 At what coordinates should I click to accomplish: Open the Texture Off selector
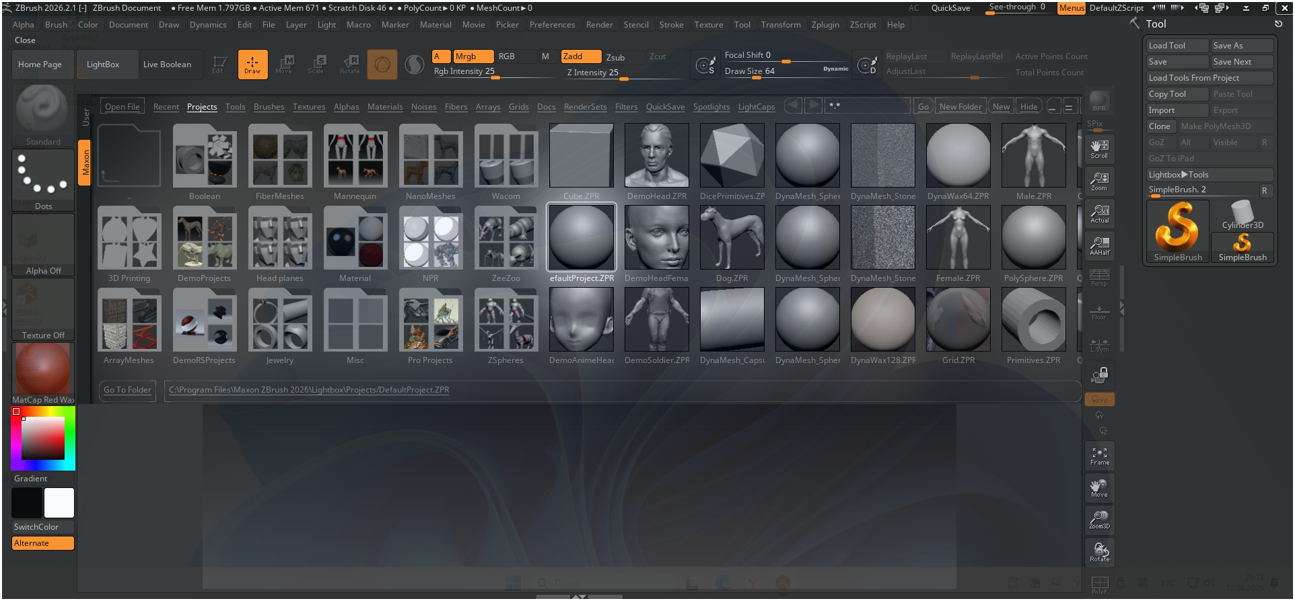43,309
